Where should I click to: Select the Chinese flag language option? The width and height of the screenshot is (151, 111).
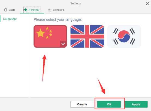click(50, 36)
